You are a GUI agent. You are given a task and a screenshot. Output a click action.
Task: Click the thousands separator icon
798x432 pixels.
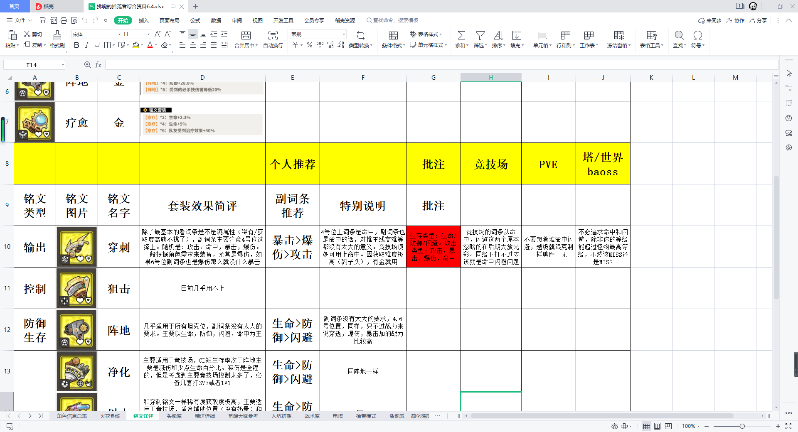point(320,45)
